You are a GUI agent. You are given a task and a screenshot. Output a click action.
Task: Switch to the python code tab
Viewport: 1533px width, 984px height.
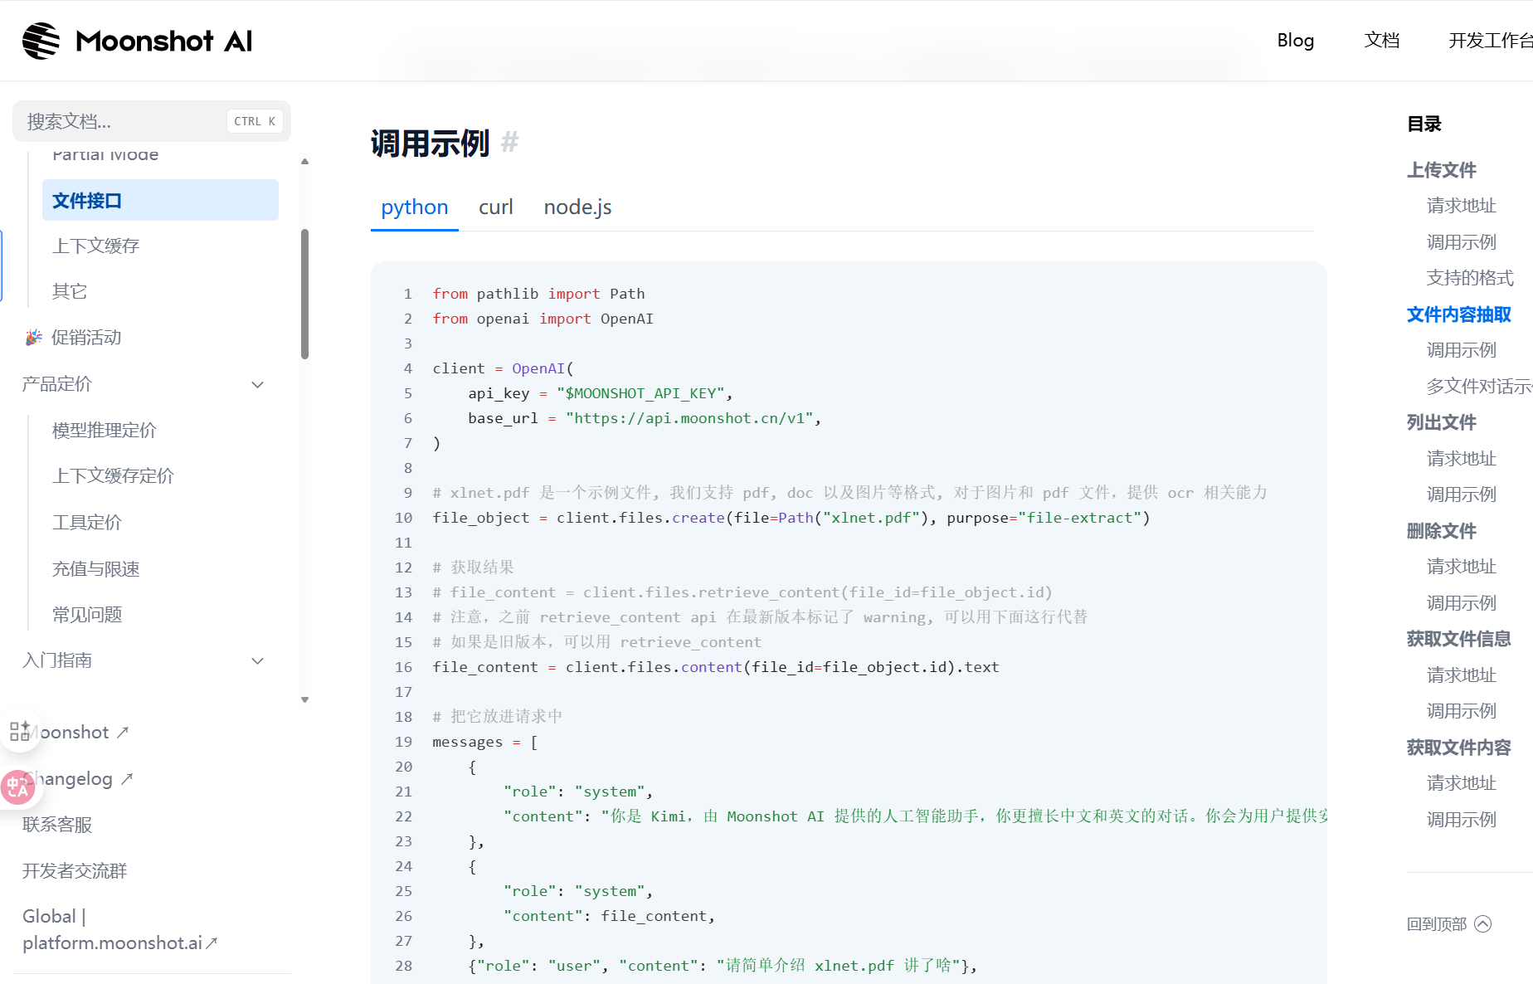click(415, 207)
